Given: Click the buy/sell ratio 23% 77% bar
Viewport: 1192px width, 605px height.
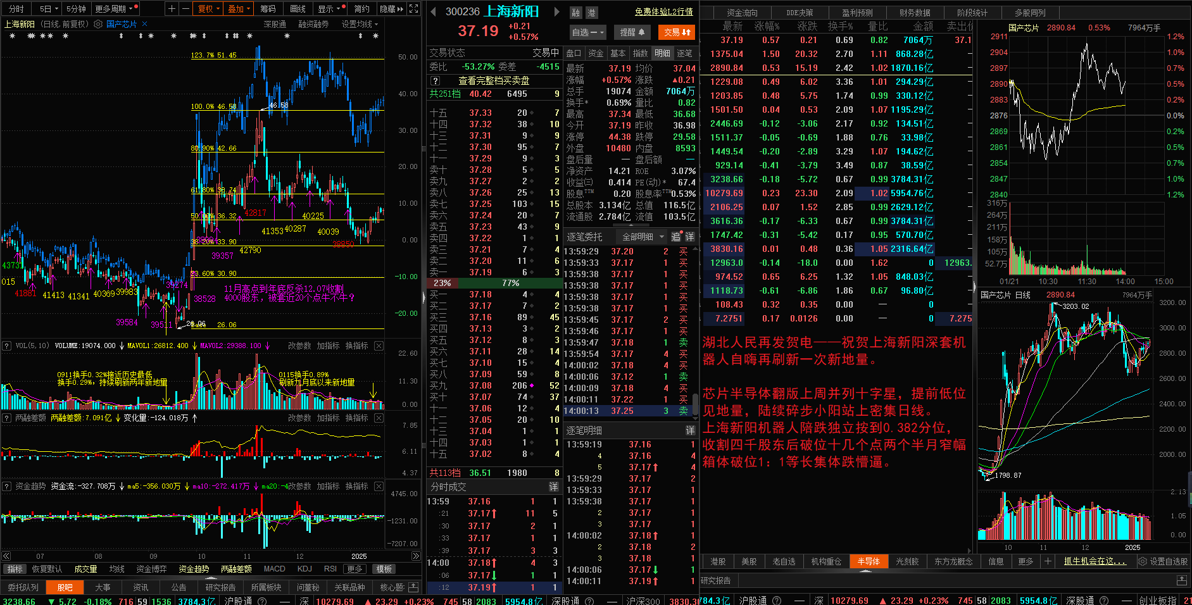Looking at the screenshot, I should 494,283.
